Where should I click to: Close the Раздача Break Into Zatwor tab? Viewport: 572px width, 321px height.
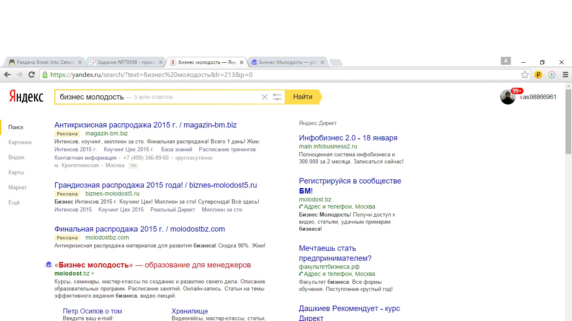[80, 62]
